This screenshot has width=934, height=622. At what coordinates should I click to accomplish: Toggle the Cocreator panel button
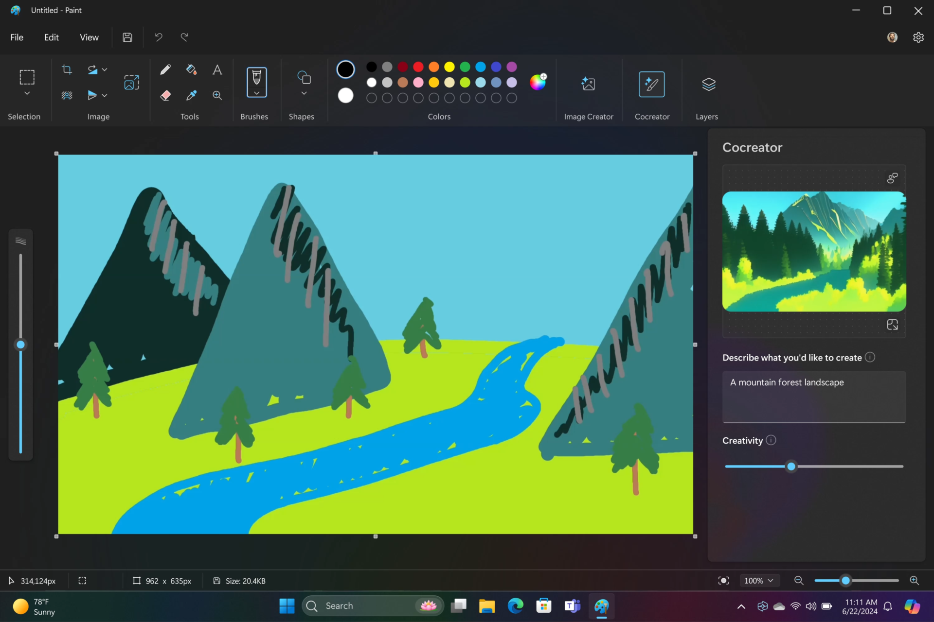[651, 85]
